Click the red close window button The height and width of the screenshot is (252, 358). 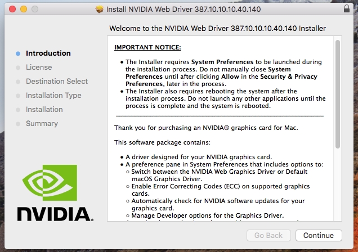click(12, 9)
